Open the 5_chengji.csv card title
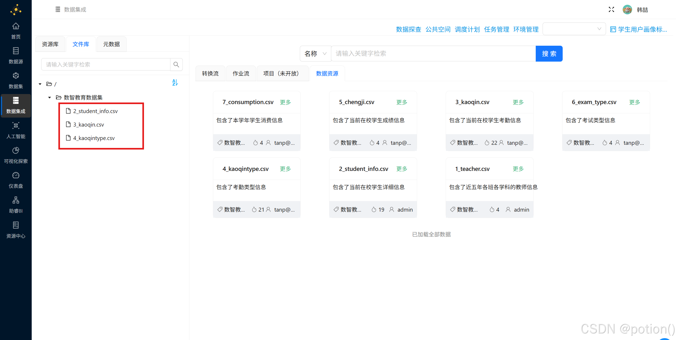 coord(356,102)
